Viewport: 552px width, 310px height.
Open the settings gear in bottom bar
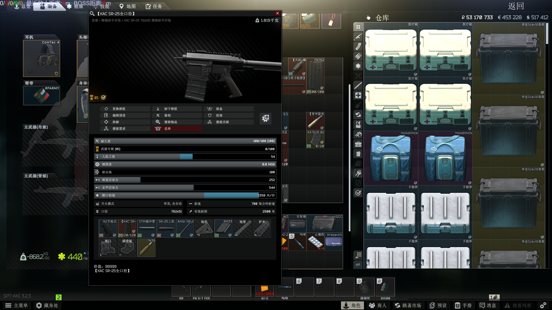pyautogui.click(x=543, y=305)
